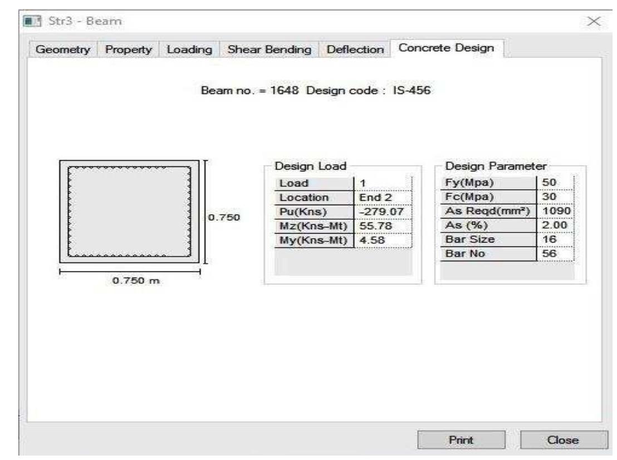Screen dimensions: 617x460
Task: Open the Property tab
Action: coord(128,50)
